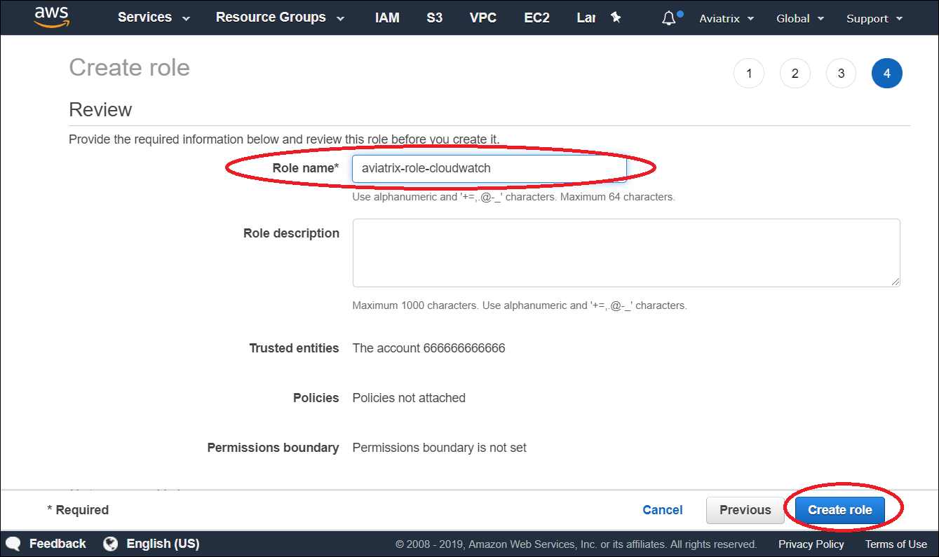This screenshot has width=939, height=557.
Task: Go back to step 1 of role creation
Action: [749, 73]
